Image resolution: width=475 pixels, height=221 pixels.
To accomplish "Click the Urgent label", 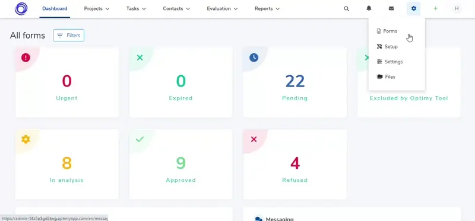I will coord(66,98).
